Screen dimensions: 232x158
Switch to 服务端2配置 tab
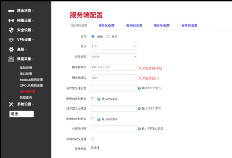pos(107,25)
